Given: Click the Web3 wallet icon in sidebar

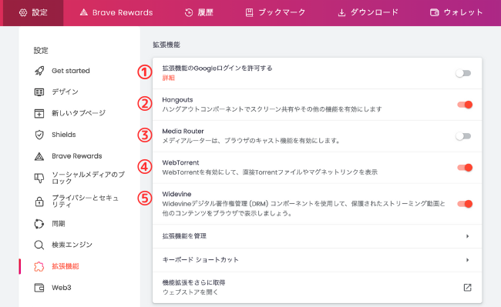Looking at the screenshot, I should 39,288.
